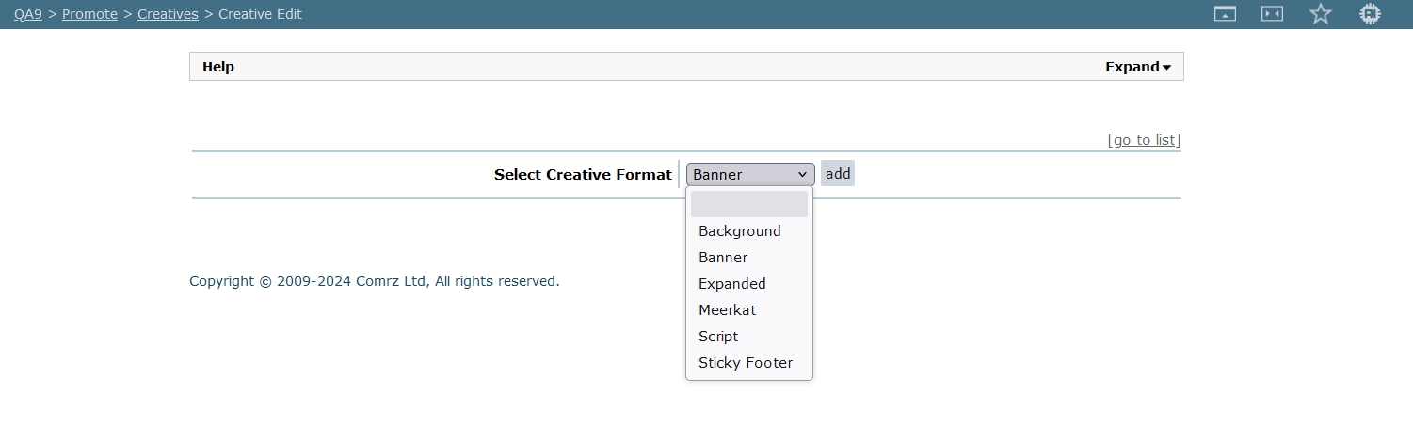Select the blank option in dropdown
The image size is (1413, 426).
tap(748, 204)
